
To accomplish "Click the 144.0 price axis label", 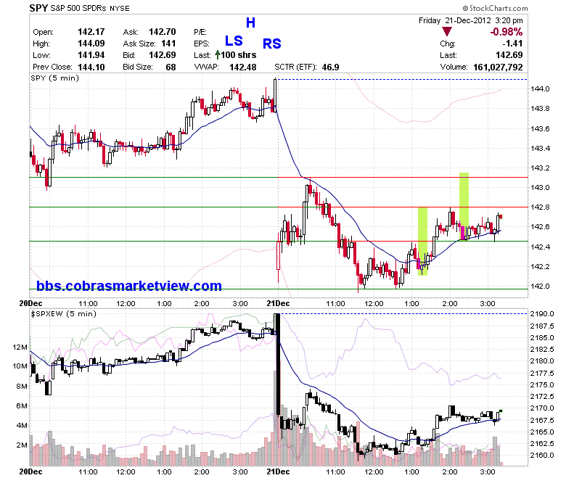I will tap(540, 89).
